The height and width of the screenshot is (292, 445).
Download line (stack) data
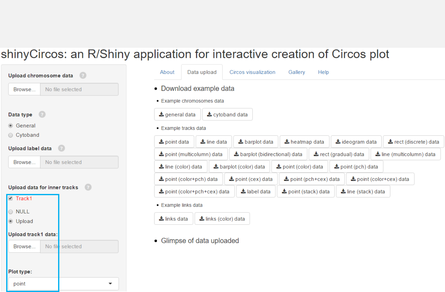[363, 191]
